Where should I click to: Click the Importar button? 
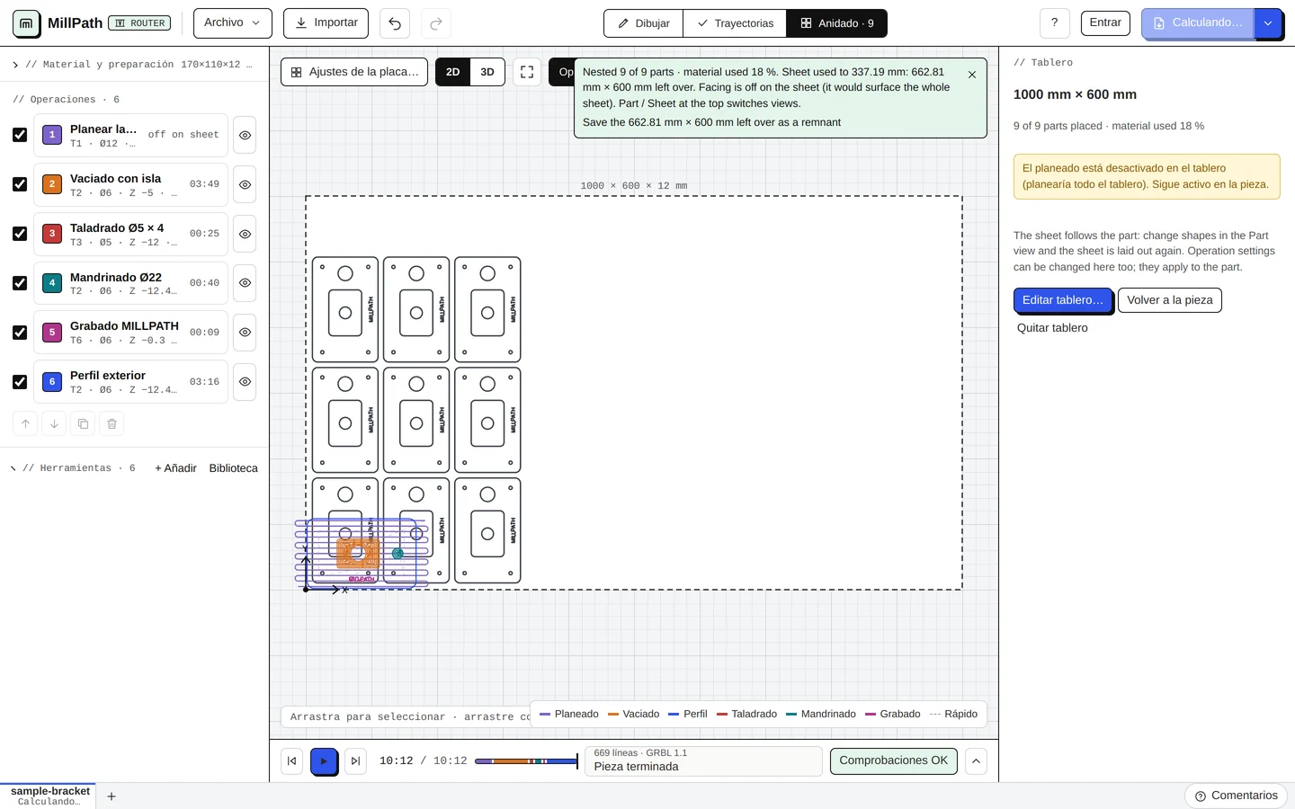[x=326, y=23]
